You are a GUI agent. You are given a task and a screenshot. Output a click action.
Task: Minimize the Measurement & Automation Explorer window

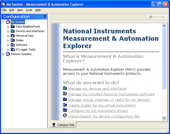[x=154, y=4]
